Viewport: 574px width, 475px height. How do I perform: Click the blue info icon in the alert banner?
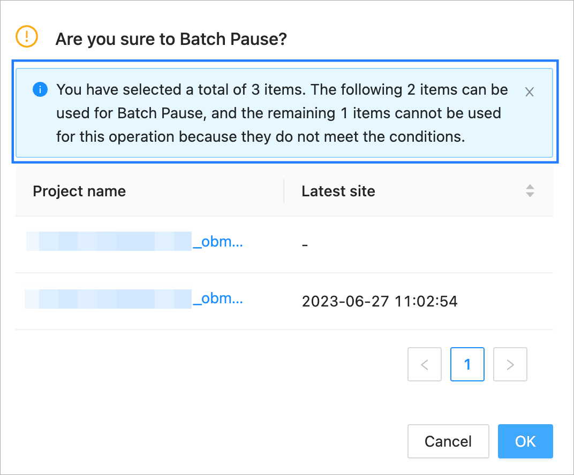[x=40, y=89]
